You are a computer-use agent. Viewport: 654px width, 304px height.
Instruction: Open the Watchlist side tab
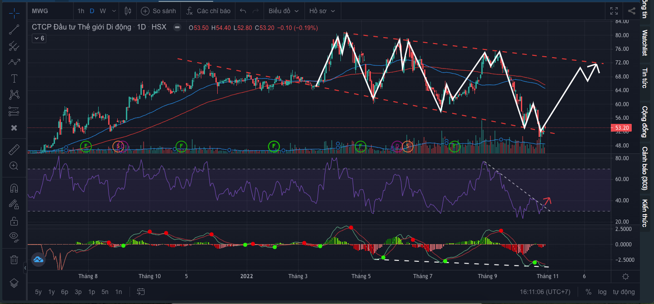(644, 43)
